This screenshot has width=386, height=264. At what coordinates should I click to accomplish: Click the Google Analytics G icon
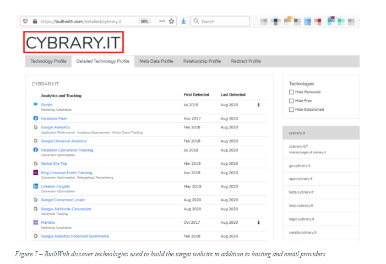(36, 127)
